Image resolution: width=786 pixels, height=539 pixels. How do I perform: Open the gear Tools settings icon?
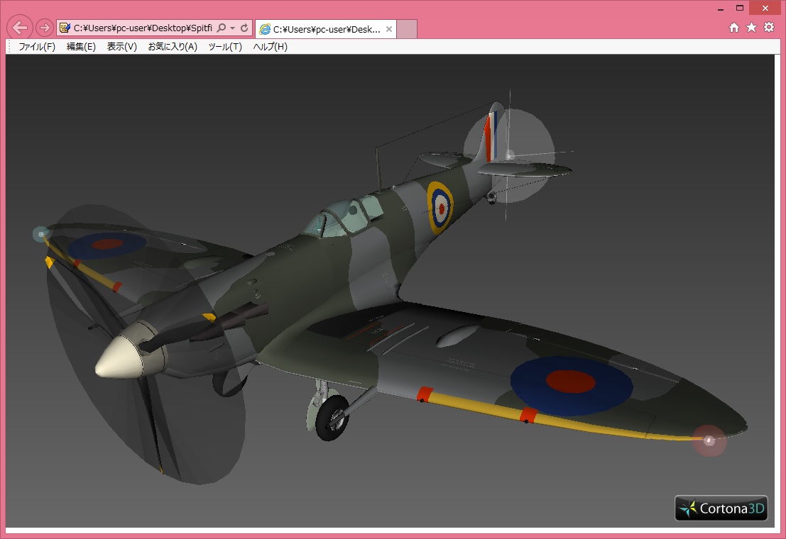coord(769,28)
